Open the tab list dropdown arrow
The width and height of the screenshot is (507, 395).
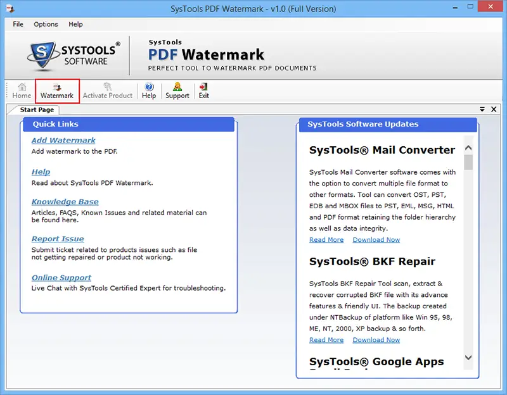click(482, 110)
